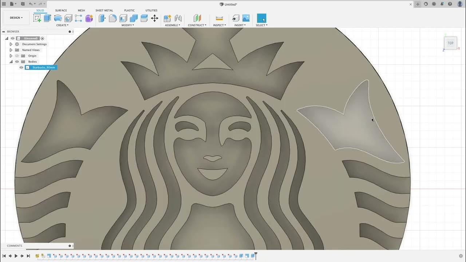Select the Create Sketch tool
The width and height of the screenshot is (466, 262).
pos(37,18)
